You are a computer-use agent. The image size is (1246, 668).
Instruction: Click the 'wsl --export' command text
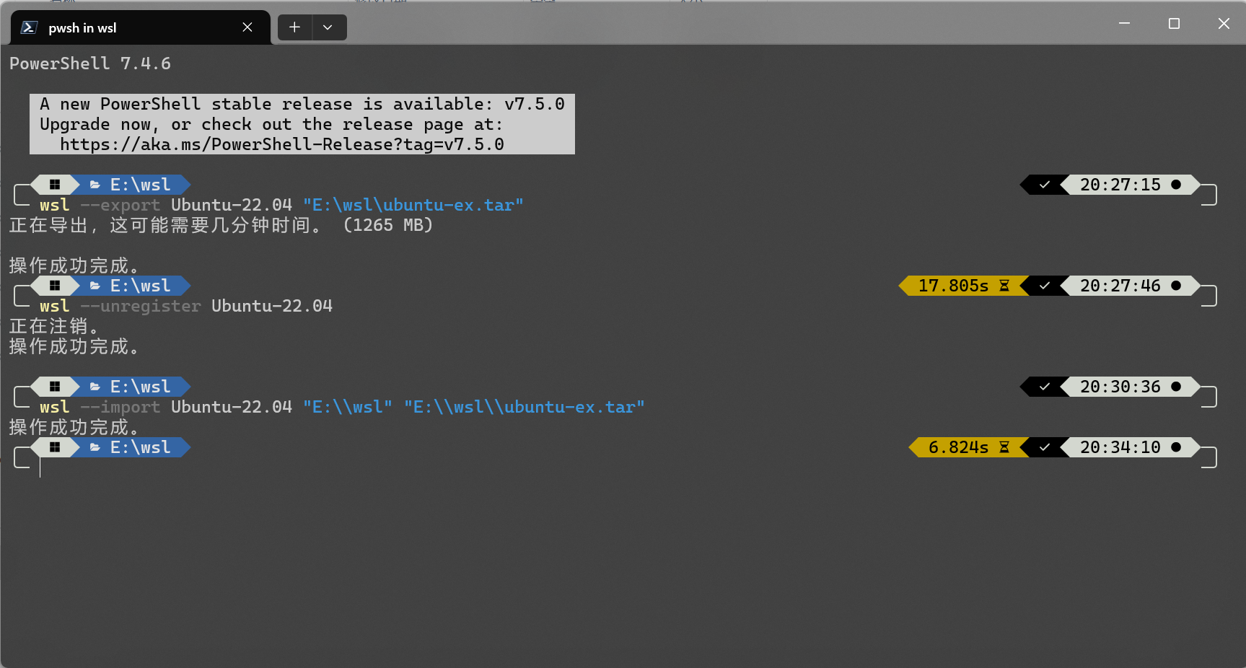100,205
